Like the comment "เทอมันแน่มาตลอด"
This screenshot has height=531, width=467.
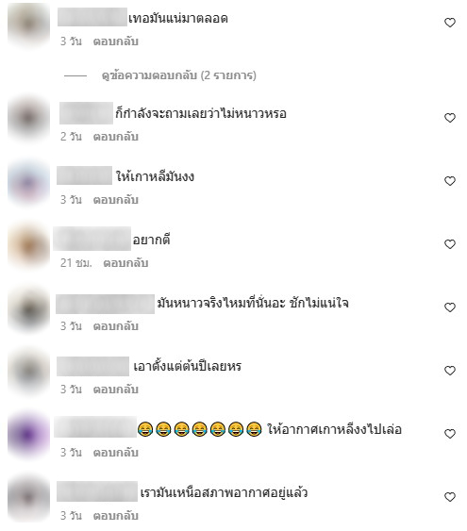pos(450,23)
